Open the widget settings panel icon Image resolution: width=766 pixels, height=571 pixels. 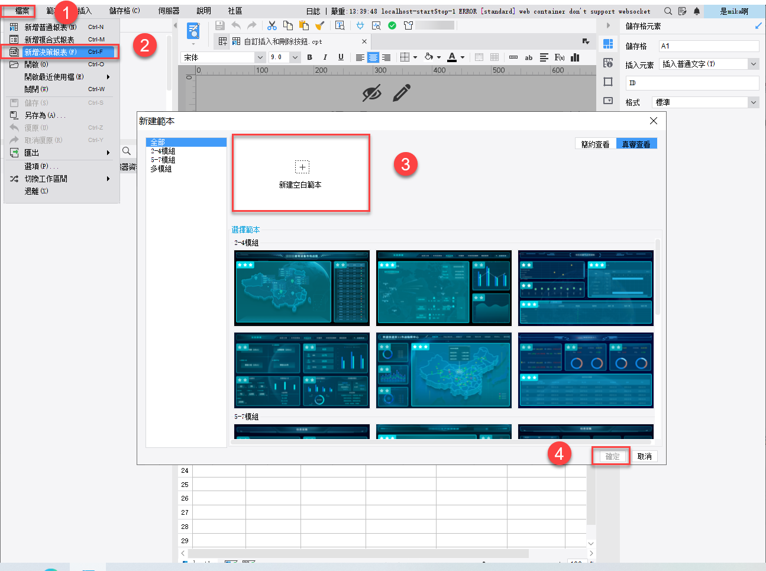[608, 101]
